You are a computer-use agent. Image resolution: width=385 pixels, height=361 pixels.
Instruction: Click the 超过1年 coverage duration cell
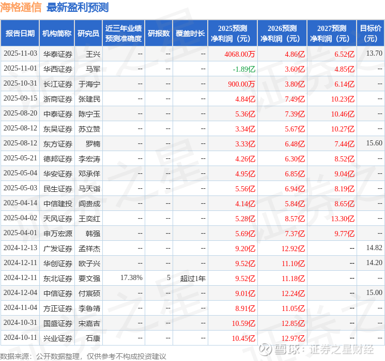tap(193, 278)
